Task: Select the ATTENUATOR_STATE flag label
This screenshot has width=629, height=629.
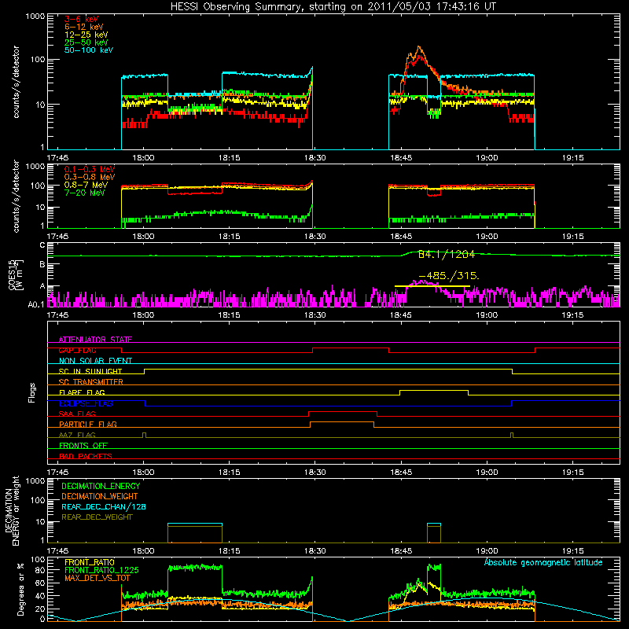Action: (95, 340)
